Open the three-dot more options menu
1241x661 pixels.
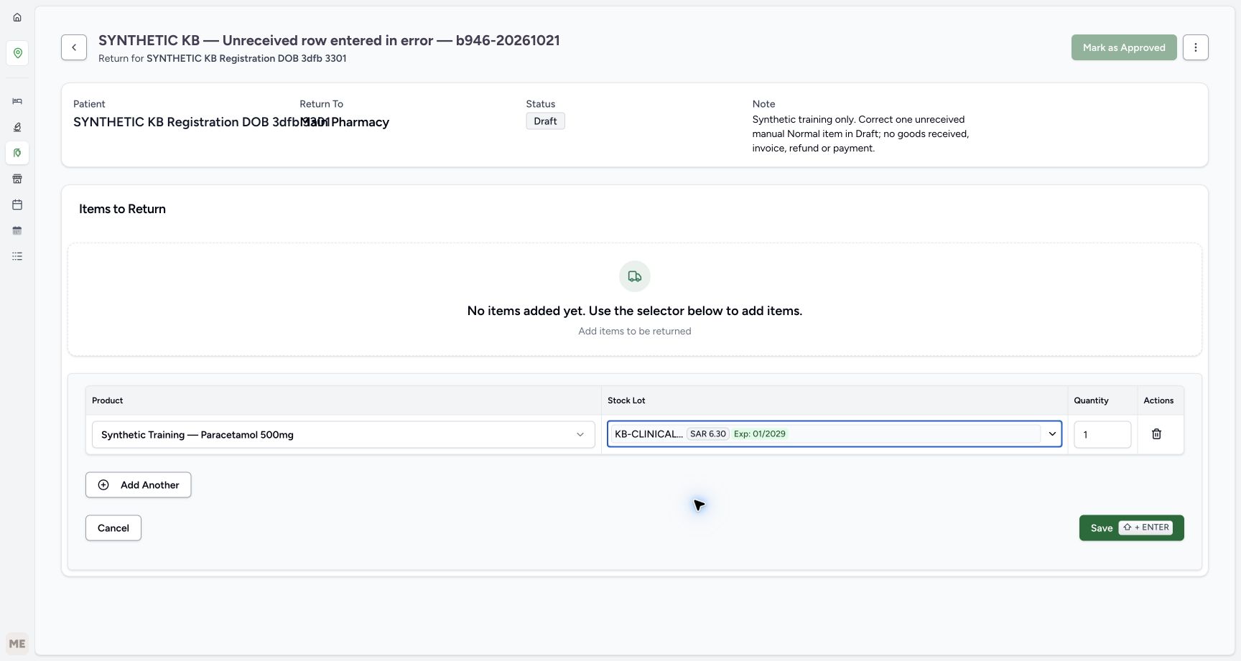(x=1196, y=47)
